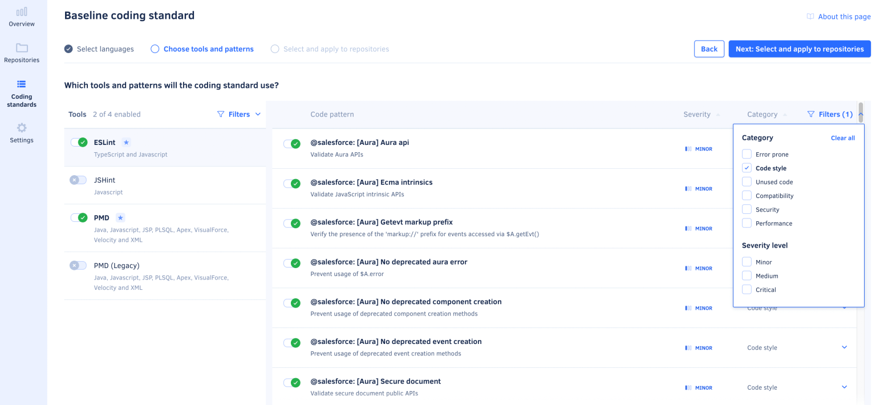Viewport: 876px width, 405px height.
Task: Click the MINOR severity badge on Aura api
Action: click(699, 149)
